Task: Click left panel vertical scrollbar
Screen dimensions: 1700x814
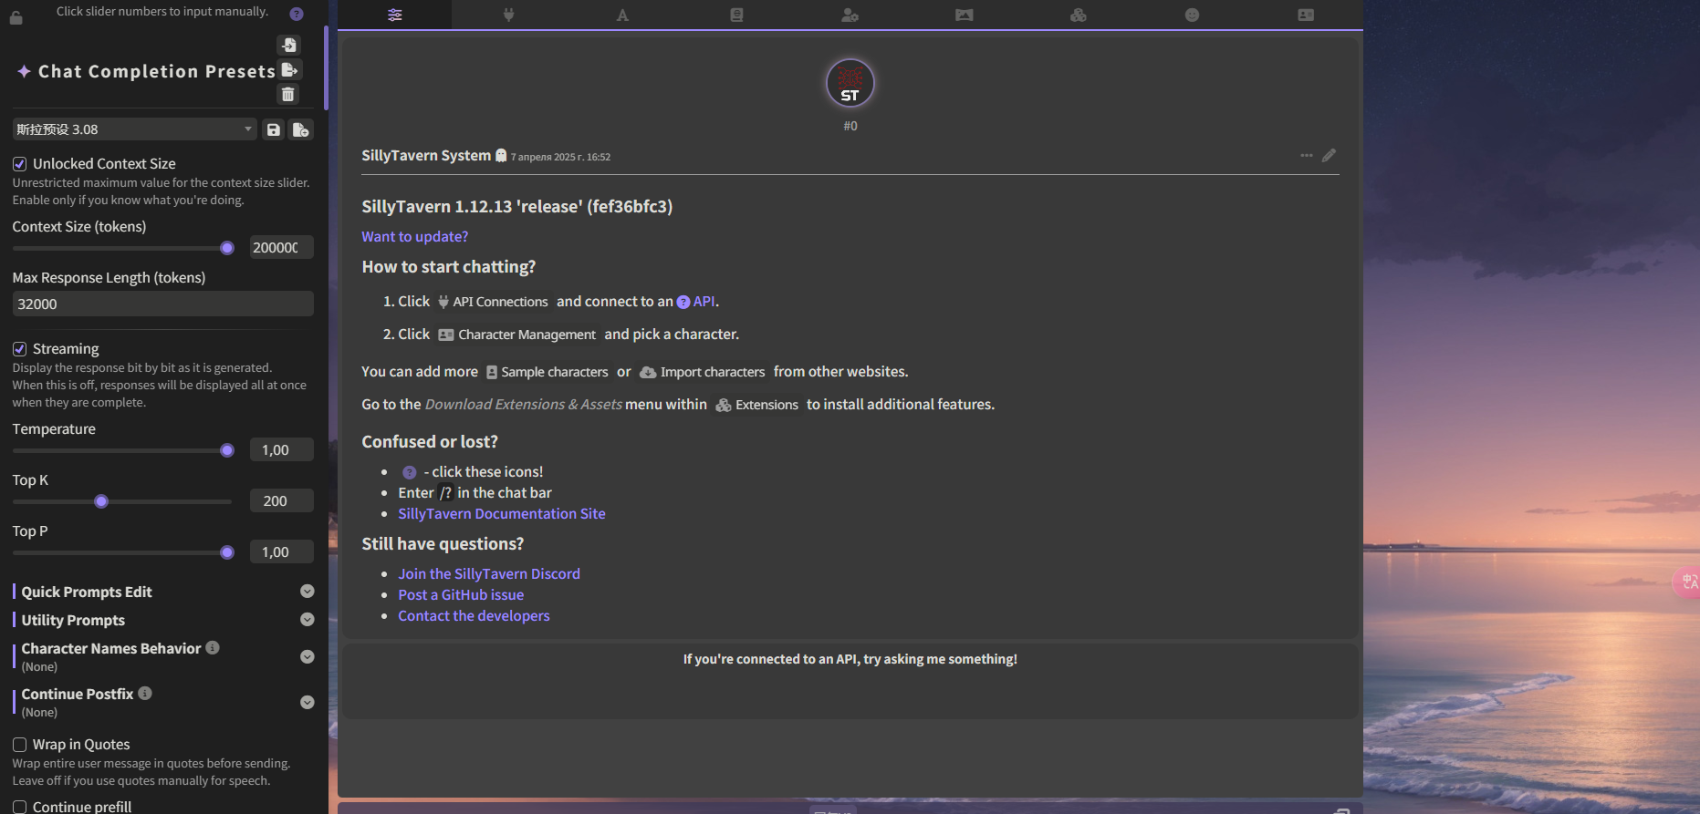Action: [x=326, y=68]
